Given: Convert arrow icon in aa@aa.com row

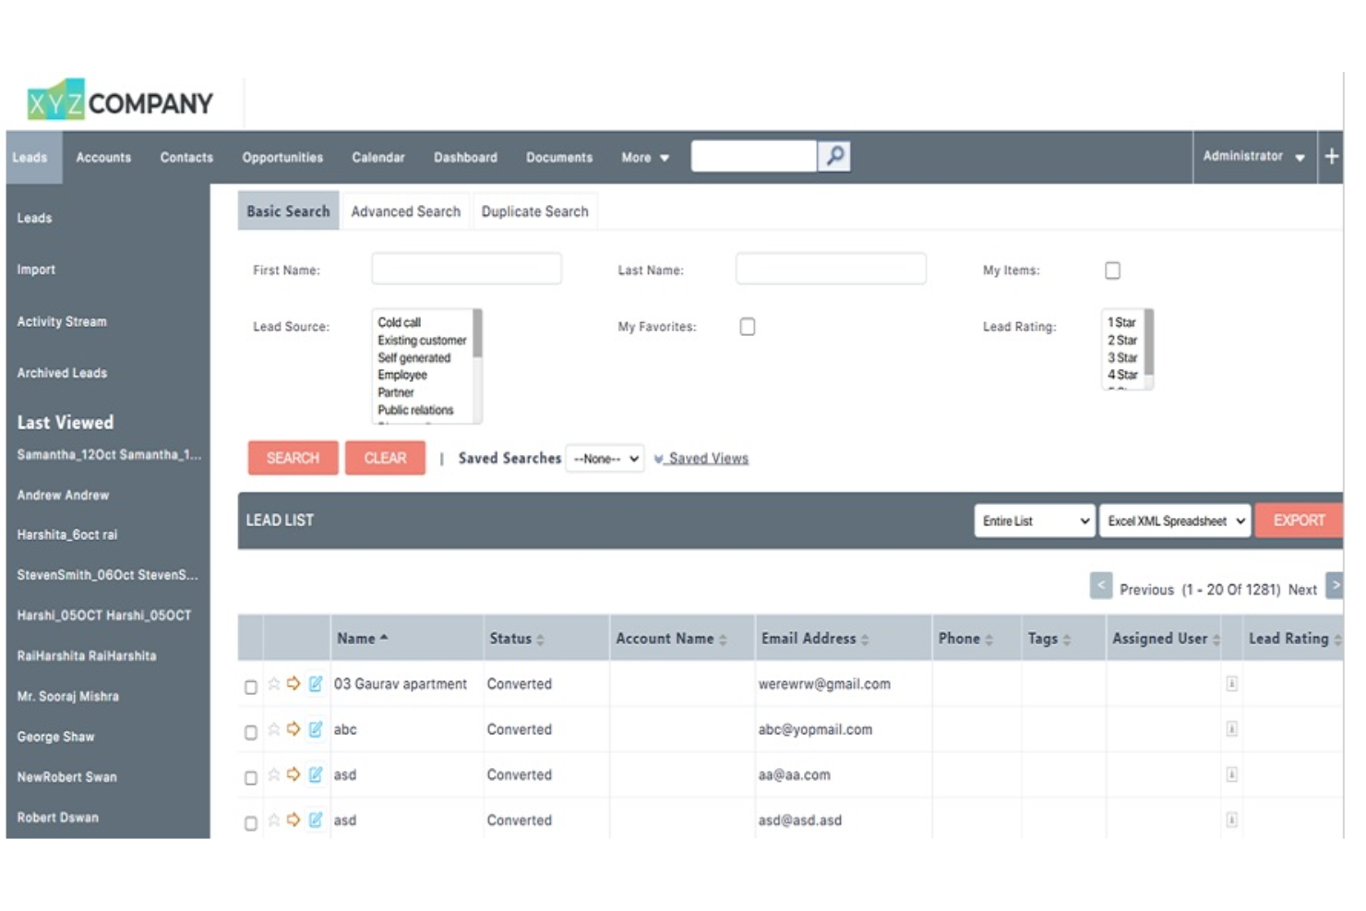Looking at the screenshot, I should 294,773.
